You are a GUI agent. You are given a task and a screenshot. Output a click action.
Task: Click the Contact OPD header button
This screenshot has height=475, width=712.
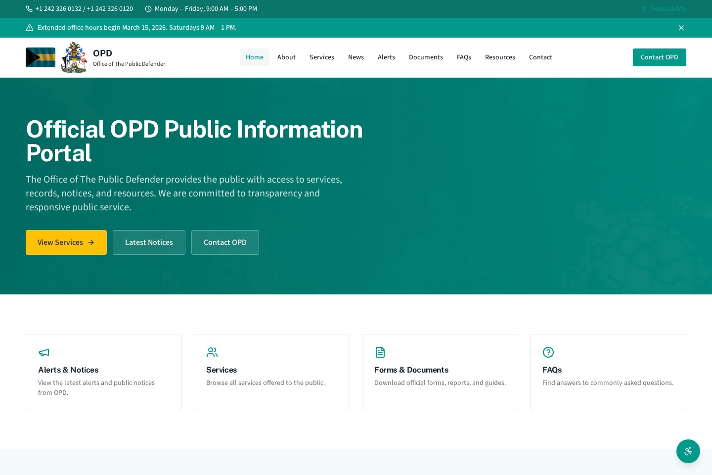660,57
